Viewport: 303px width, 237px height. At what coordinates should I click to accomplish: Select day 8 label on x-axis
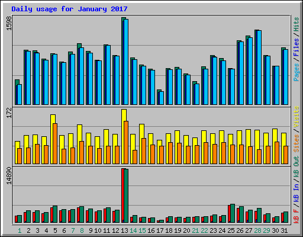[x=82, y=230]
